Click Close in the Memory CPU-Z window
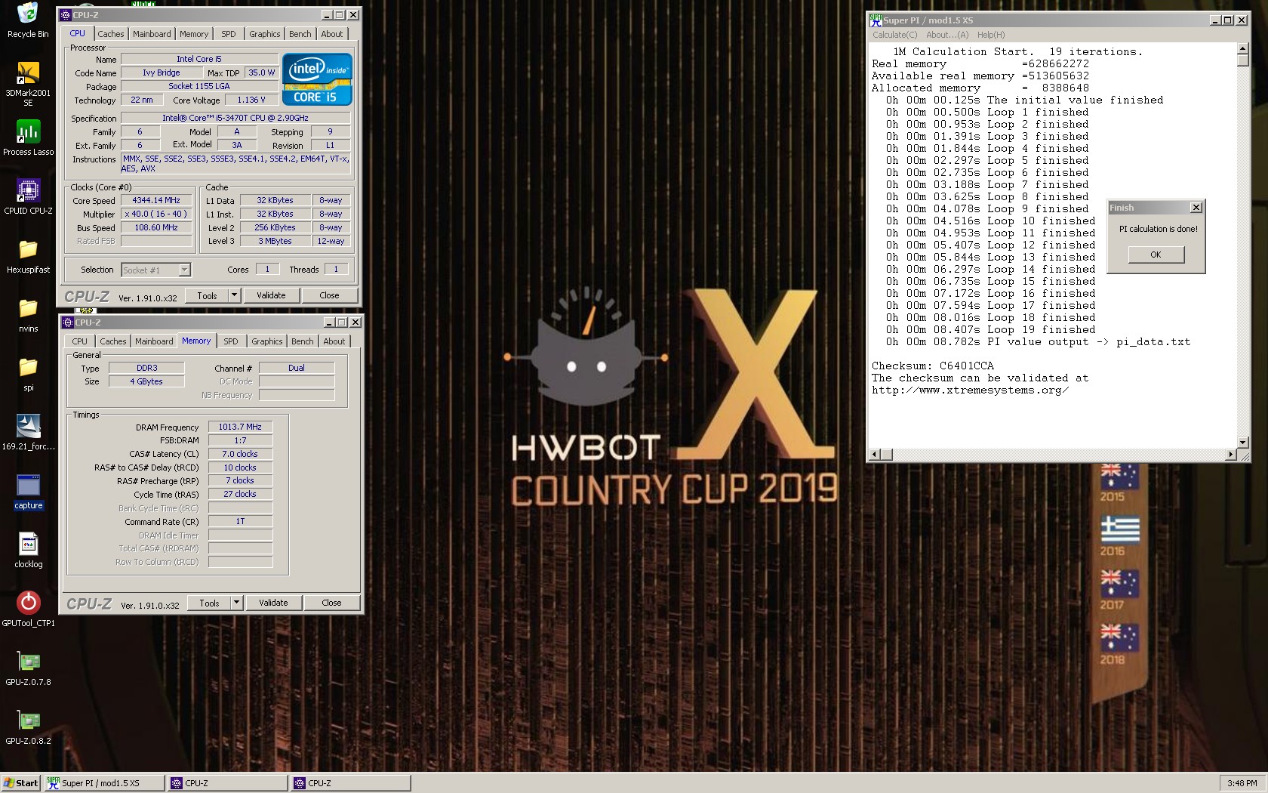The width and height of the screenshot is (1268, 793). coord(331,603)
